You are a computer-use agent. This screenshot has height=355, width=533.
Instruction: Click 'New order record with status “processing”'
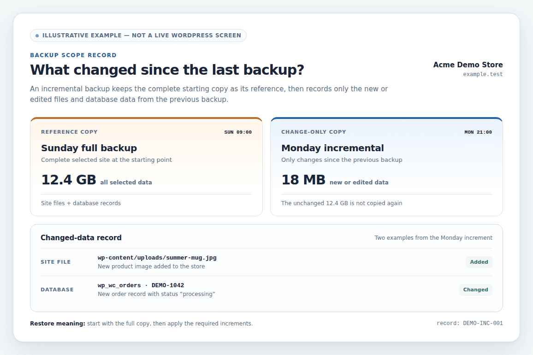coord(156,294)
